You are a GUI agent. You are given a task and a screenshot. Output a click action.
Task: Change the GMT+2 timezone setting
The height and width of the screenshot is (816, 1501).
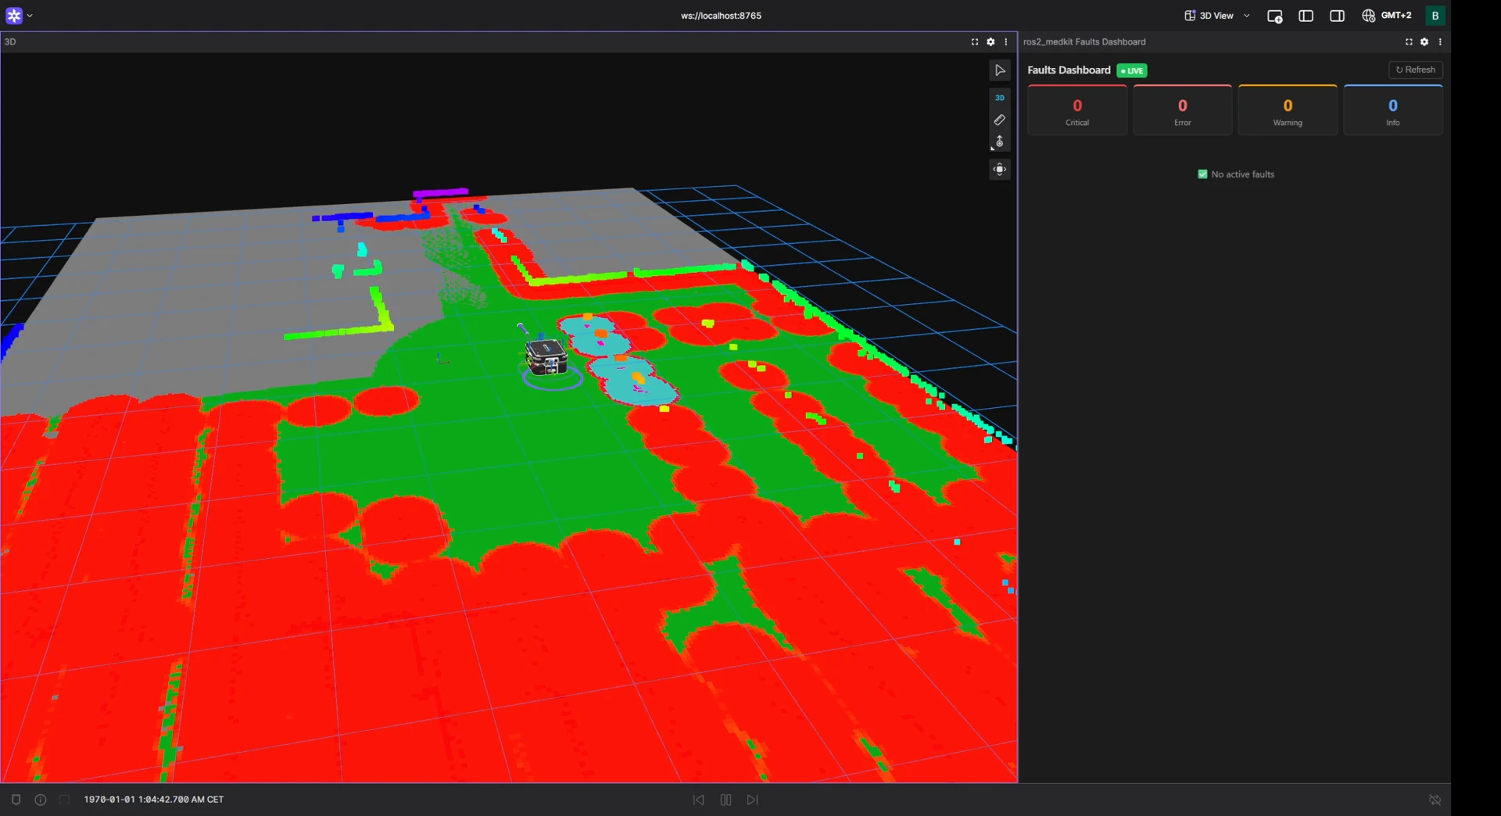(1387, 16)
